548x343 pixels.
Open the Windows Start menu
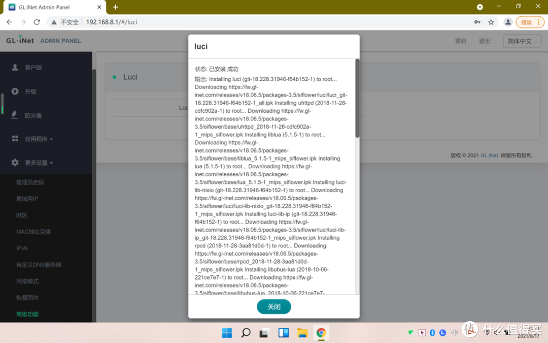pyautogui.click(x=226, y=332)
